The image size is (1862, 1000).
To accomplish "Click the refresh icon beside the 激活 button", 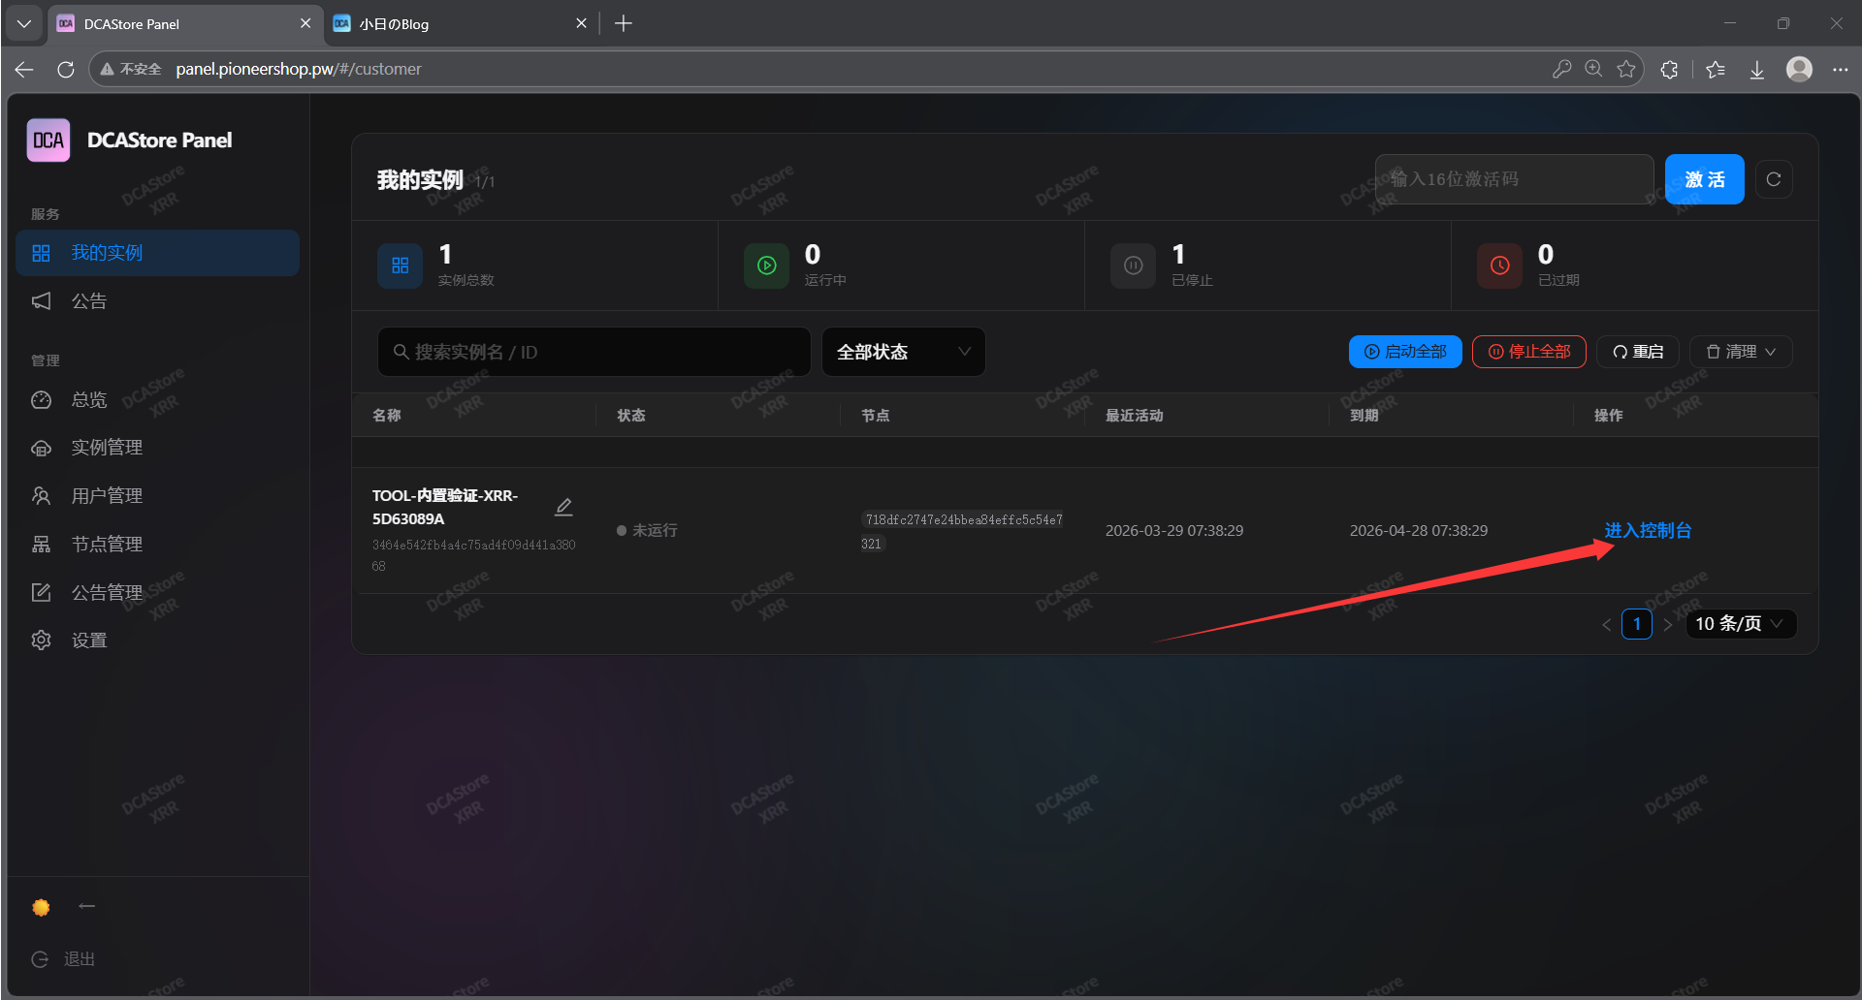I will click(x=1773, y=179).
